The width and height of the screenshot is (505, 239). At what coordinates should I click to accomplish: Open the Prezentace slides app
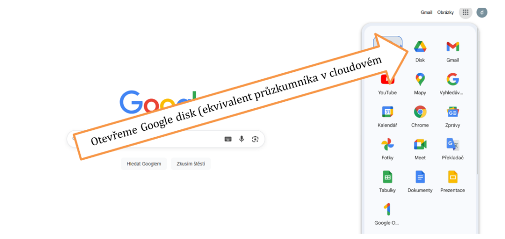[453, 182]
